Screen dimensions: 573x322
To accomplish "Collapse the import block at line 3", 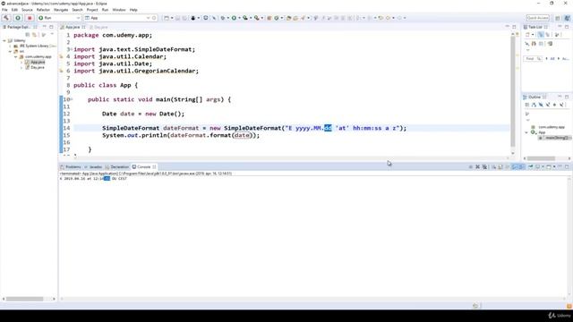I will [72, 49].
